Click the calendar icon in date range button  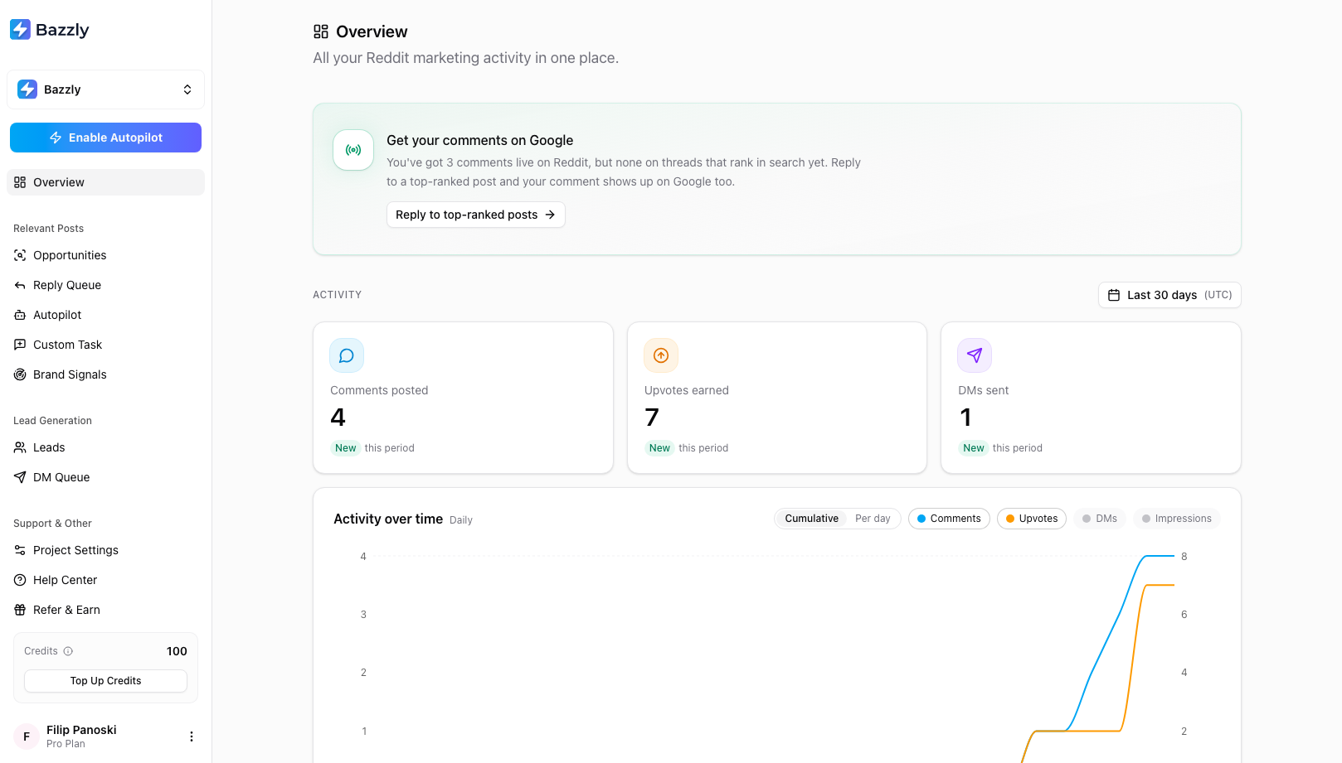[x=1114, y=295]
